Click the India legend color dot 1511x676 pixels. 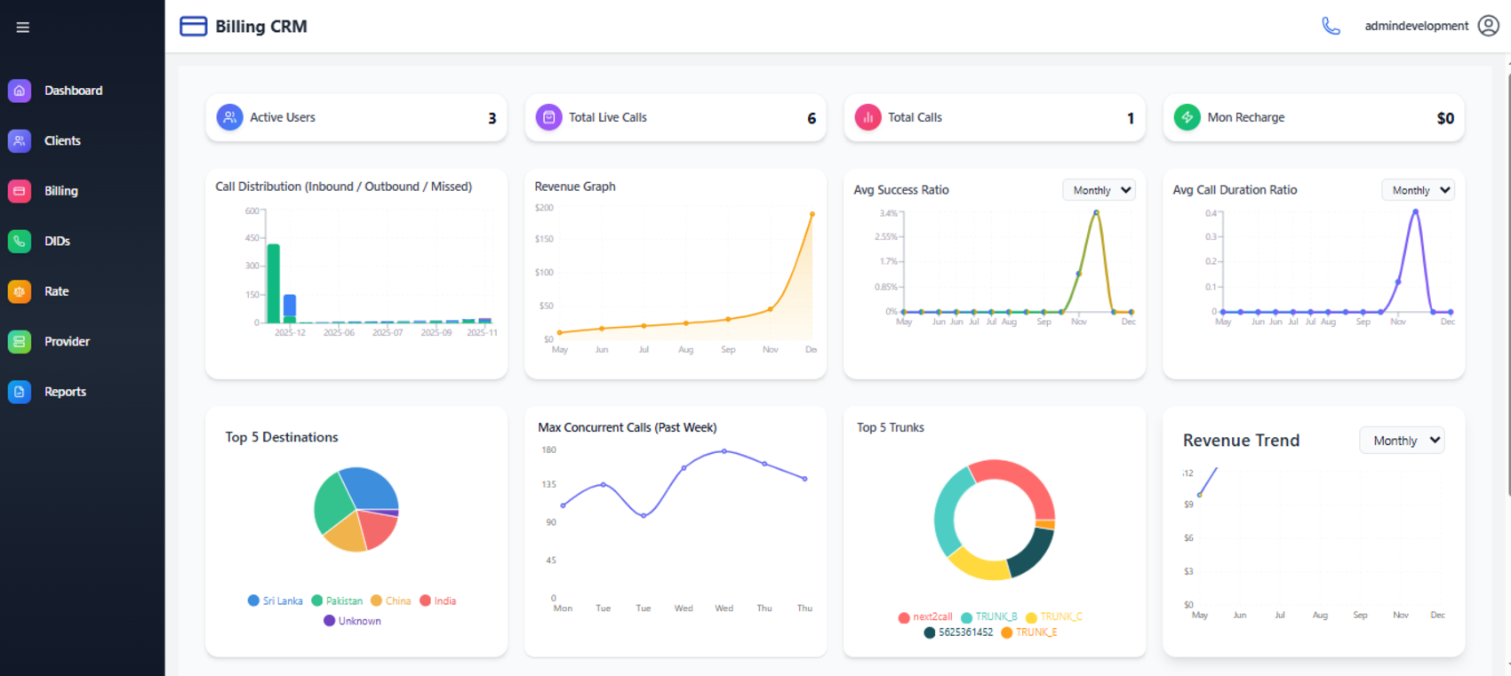(426, 601)
